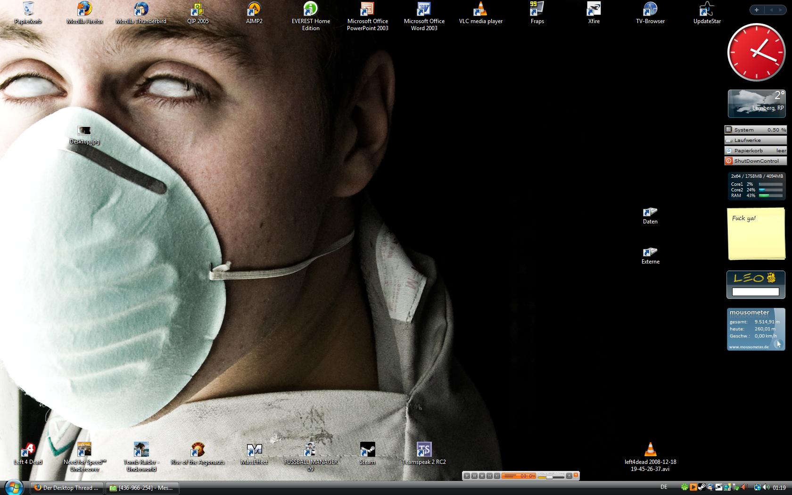Pause playback in the mini player
792x495 pixels.
[474, 476]
